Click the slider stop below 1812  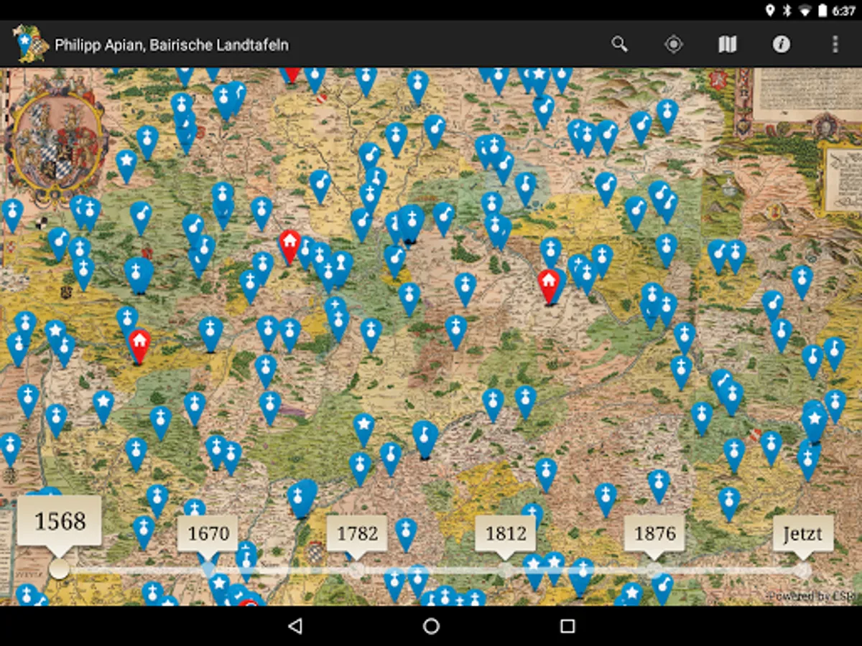[506, 571]
